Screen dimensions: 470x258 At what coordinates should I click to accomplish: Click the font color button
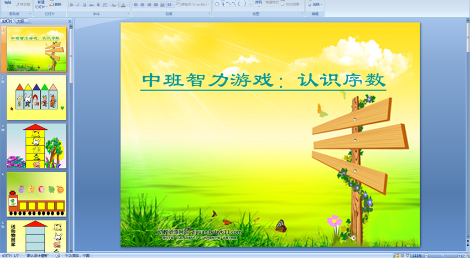(x=124, y=5)
